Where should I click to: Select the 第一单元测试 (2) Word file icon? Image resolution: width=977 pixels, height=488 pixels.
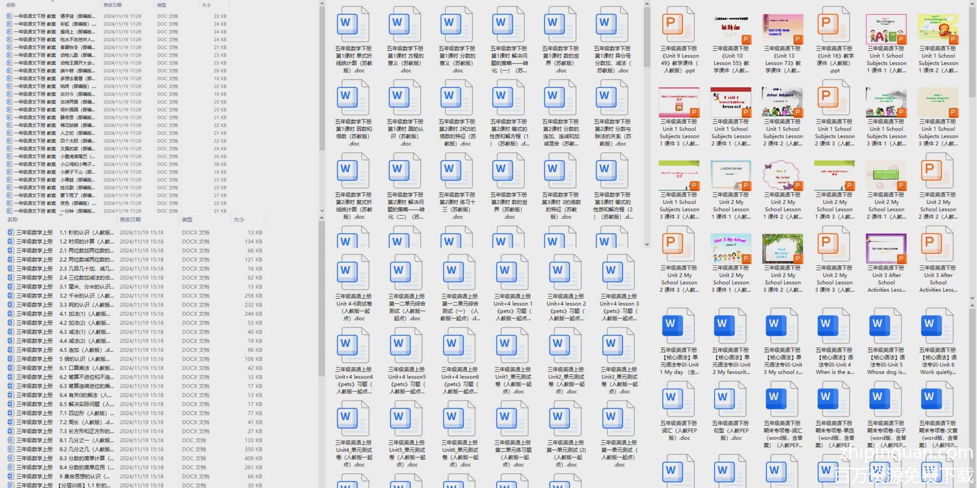[x=565, y=419]
